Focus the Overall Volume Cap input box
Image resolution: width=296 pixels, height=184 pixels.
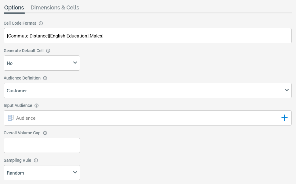[x=42, y=145]
